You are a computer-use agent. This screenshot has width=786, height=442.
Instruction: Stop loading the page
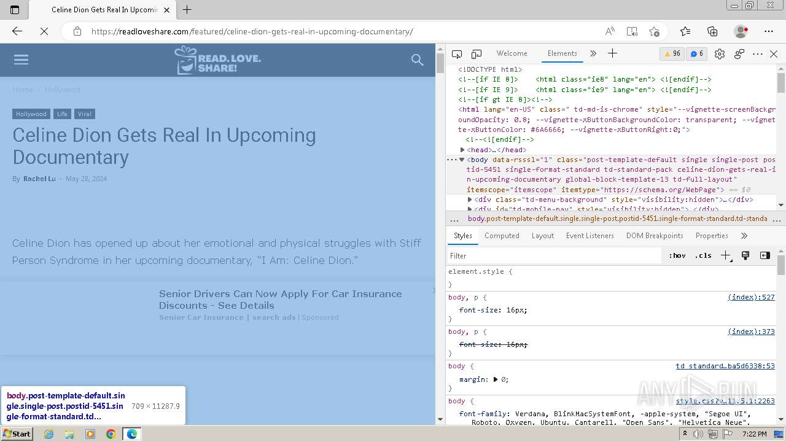[44, 31]
